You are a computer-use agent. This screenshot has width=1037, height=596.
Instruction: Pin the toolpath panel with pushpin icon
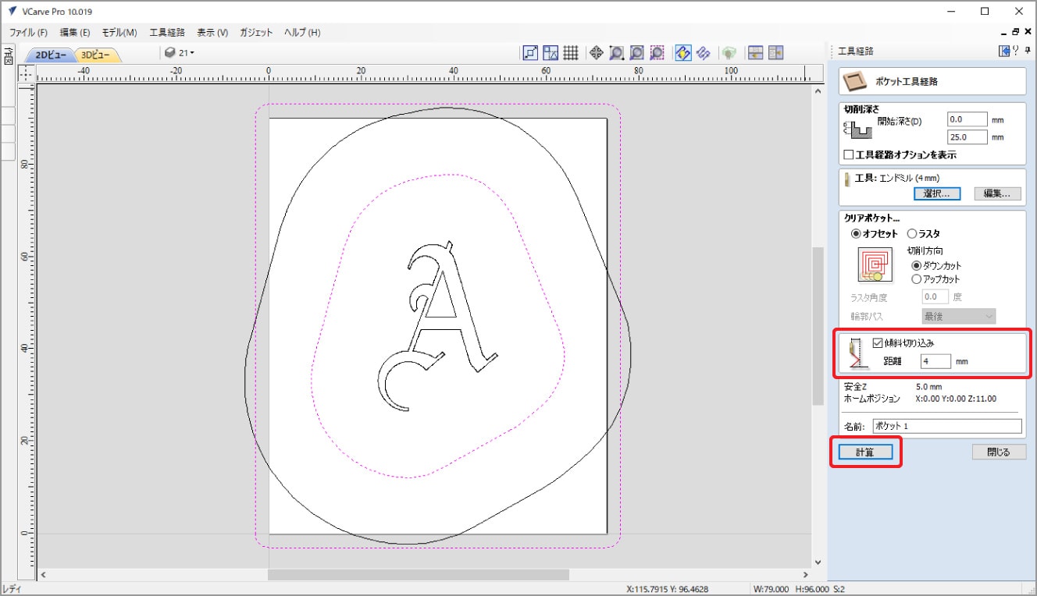click(x=1027, y=51)
